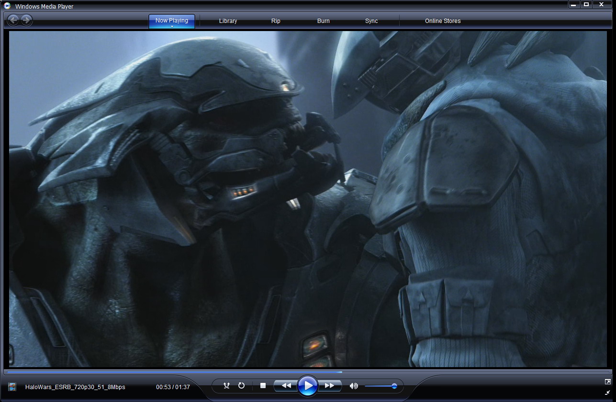This screenshot has width=616, height=402.
Task: Open Online Stores
Action: tap(443, 21)
